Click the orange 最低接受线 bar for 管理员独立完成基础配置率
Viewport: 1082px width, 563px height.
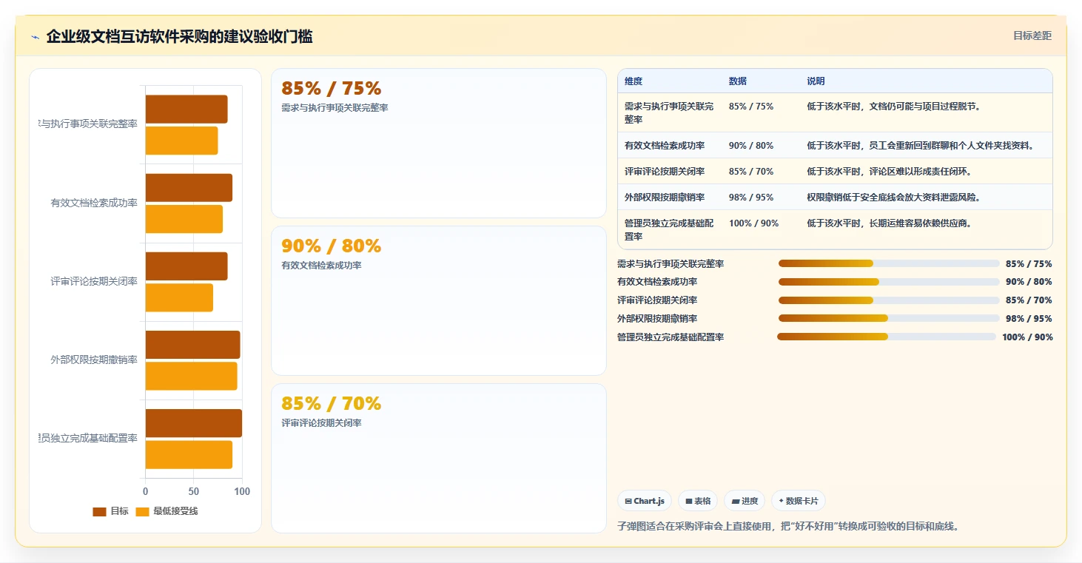[x=189, y=454]
